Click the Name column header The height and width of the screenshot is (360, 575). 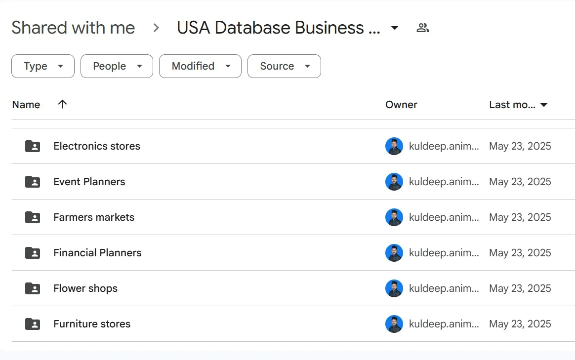(26, 105)
